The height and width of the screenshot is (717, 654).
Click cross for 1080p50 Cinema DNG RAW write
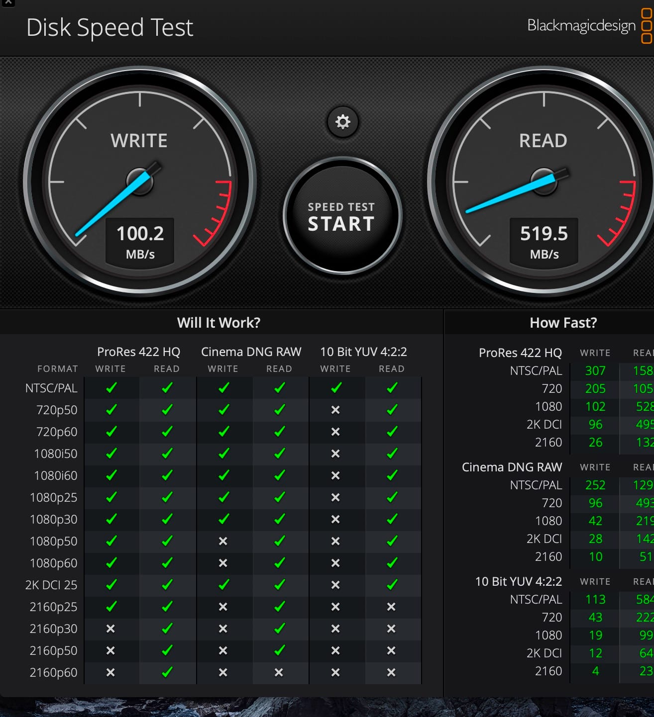[223, 541]
